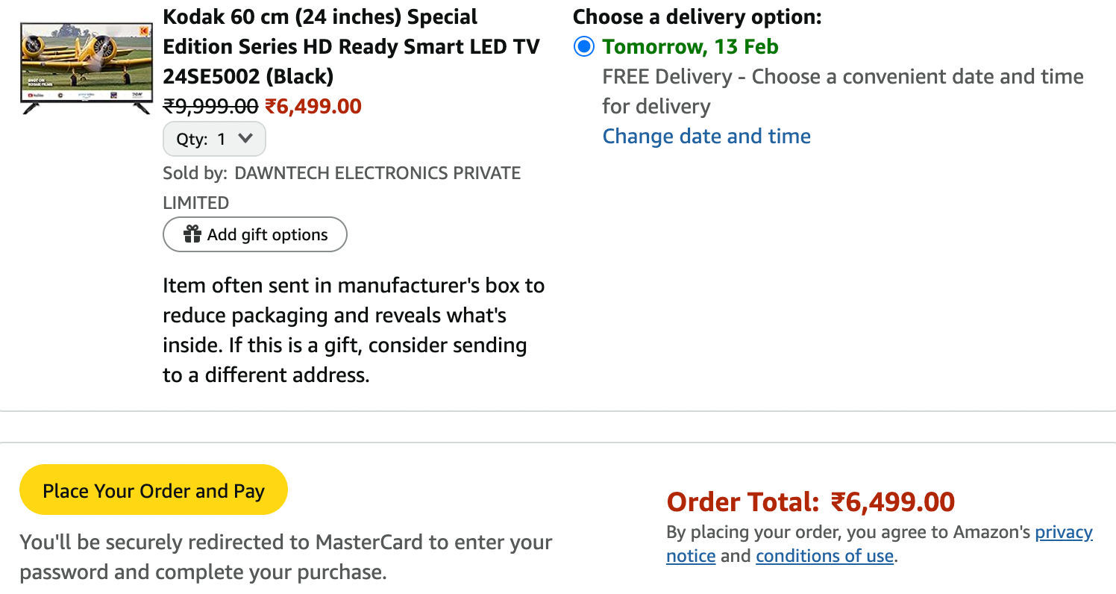Click the 20W sound badge on the TV image
Image resolution: width=1116 pixels, height=594 pixels.
click(137, 95)
